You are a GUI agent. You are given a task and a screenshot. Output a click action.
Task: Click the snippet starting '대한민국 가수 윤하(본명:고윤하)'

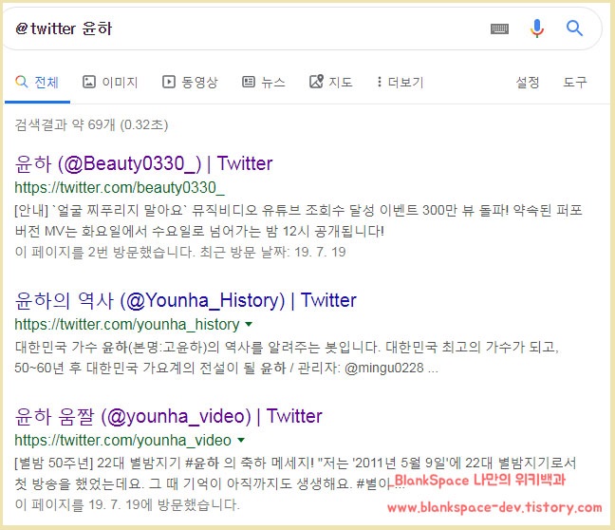[x=287, y=357]
